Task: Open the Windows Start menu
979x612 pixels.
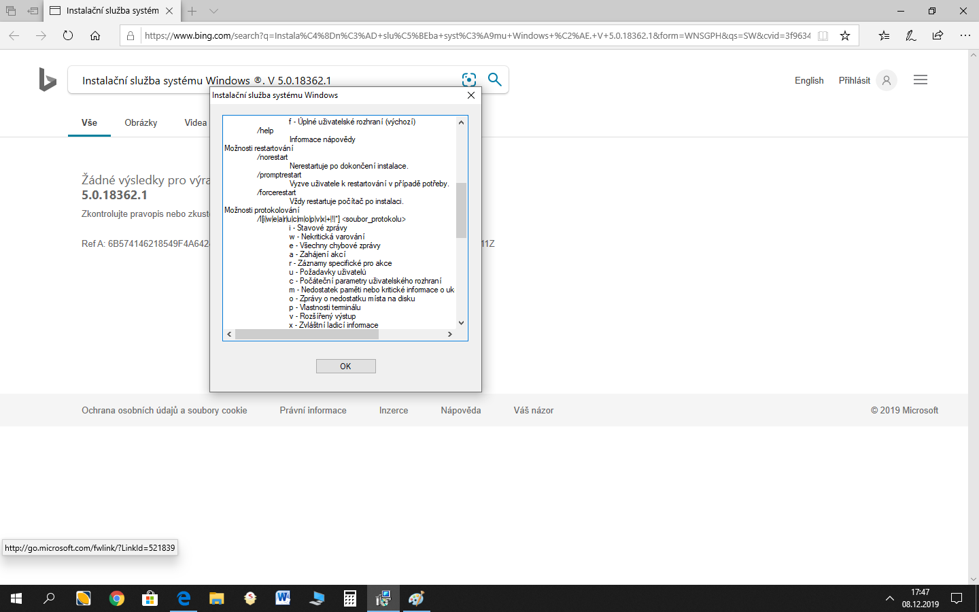Action: click(16, 598)
